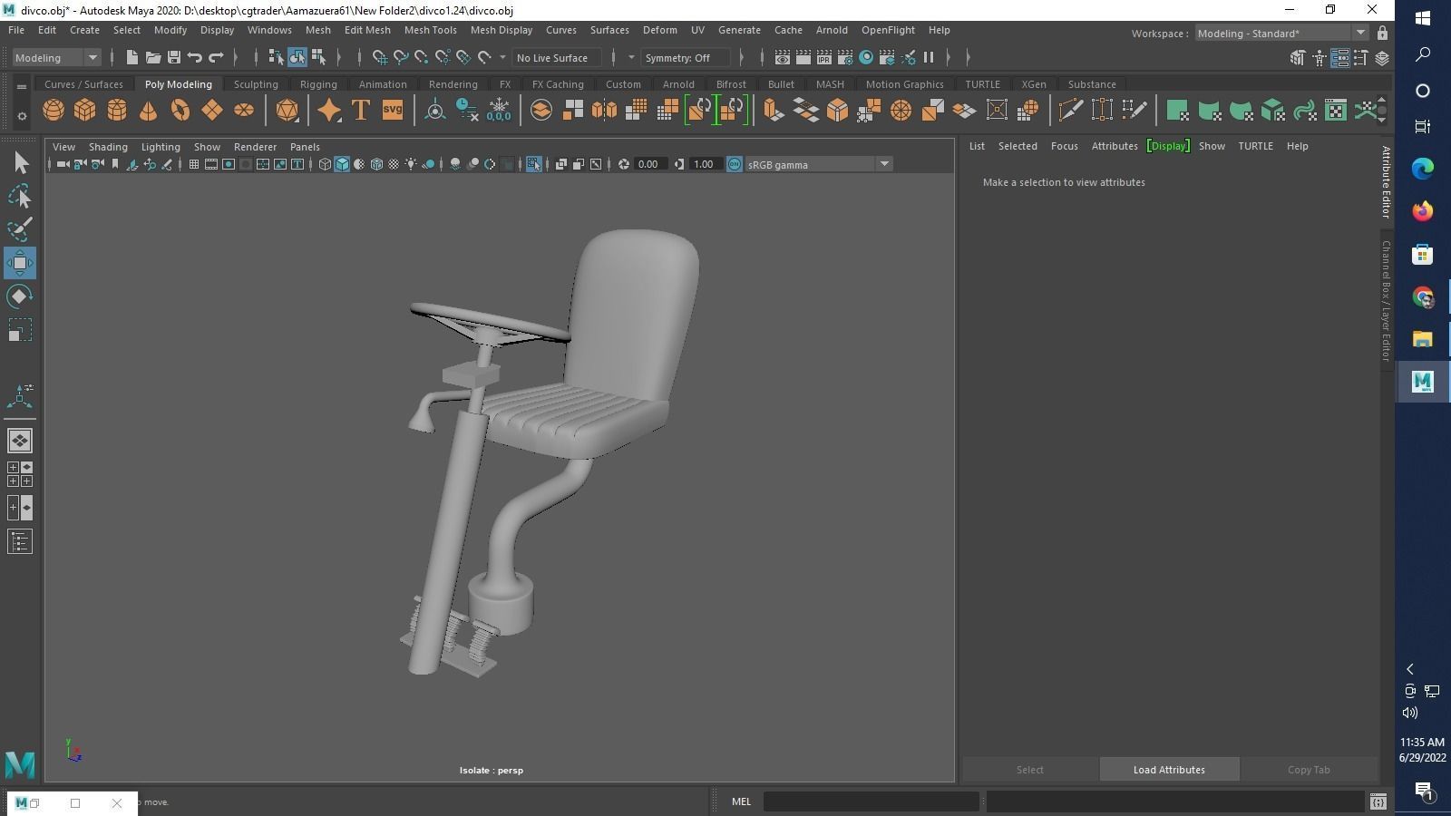The width and height of the screenshot is (1451, 816).
Task: Open the viewport Shading menu
Action: click(x=108, y=147)
